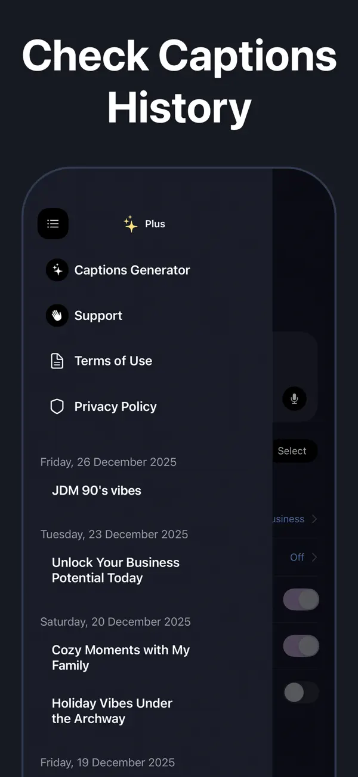Screen dimensions: 358x777
Task: Toggle the first enabled purple switch
Action: coord(301,599)
